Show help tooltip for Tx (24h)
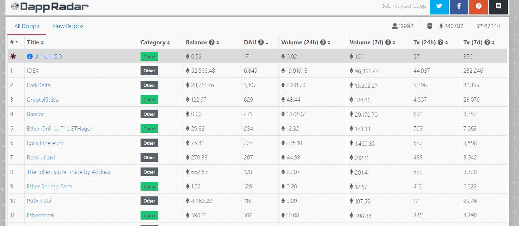The width and height of the screenshot is (519, 226). (441, 42)
